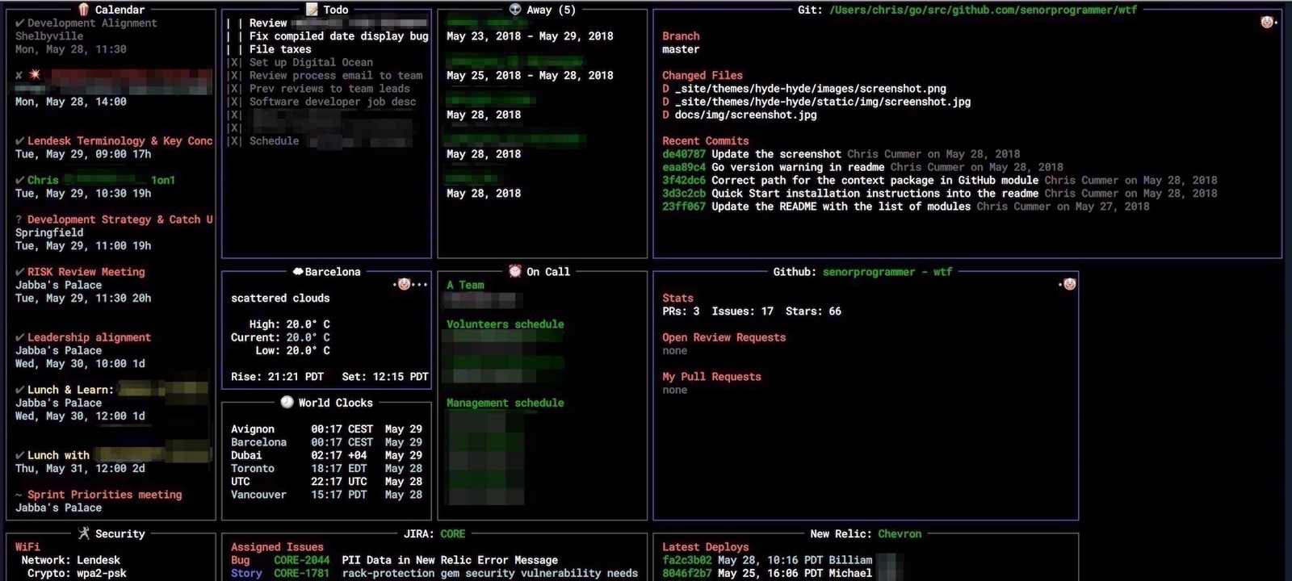Click checkmark beside RISK Review Meeting
Screen dimensions: 1292x581
click(19, 272)
